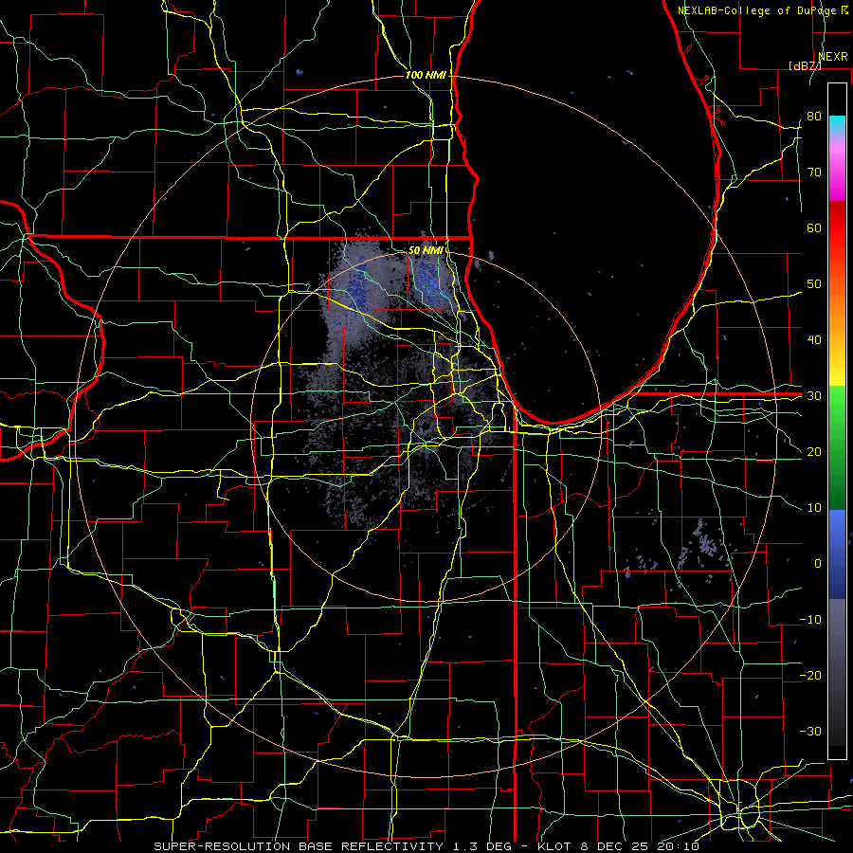
Task: Click SUPER-RESOLUTION BASE REFLECTIVITY caption text
Action: click(299, 846)
